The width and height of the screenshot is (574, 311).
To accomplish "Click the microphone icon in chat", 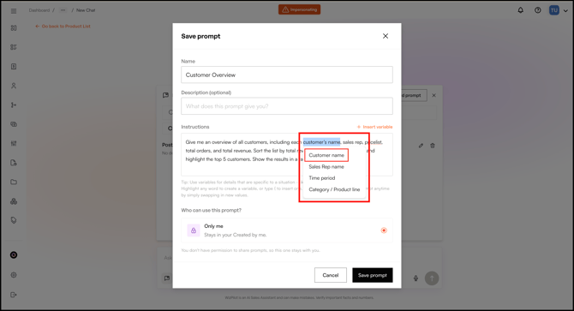I will click(x=416, y=278).
